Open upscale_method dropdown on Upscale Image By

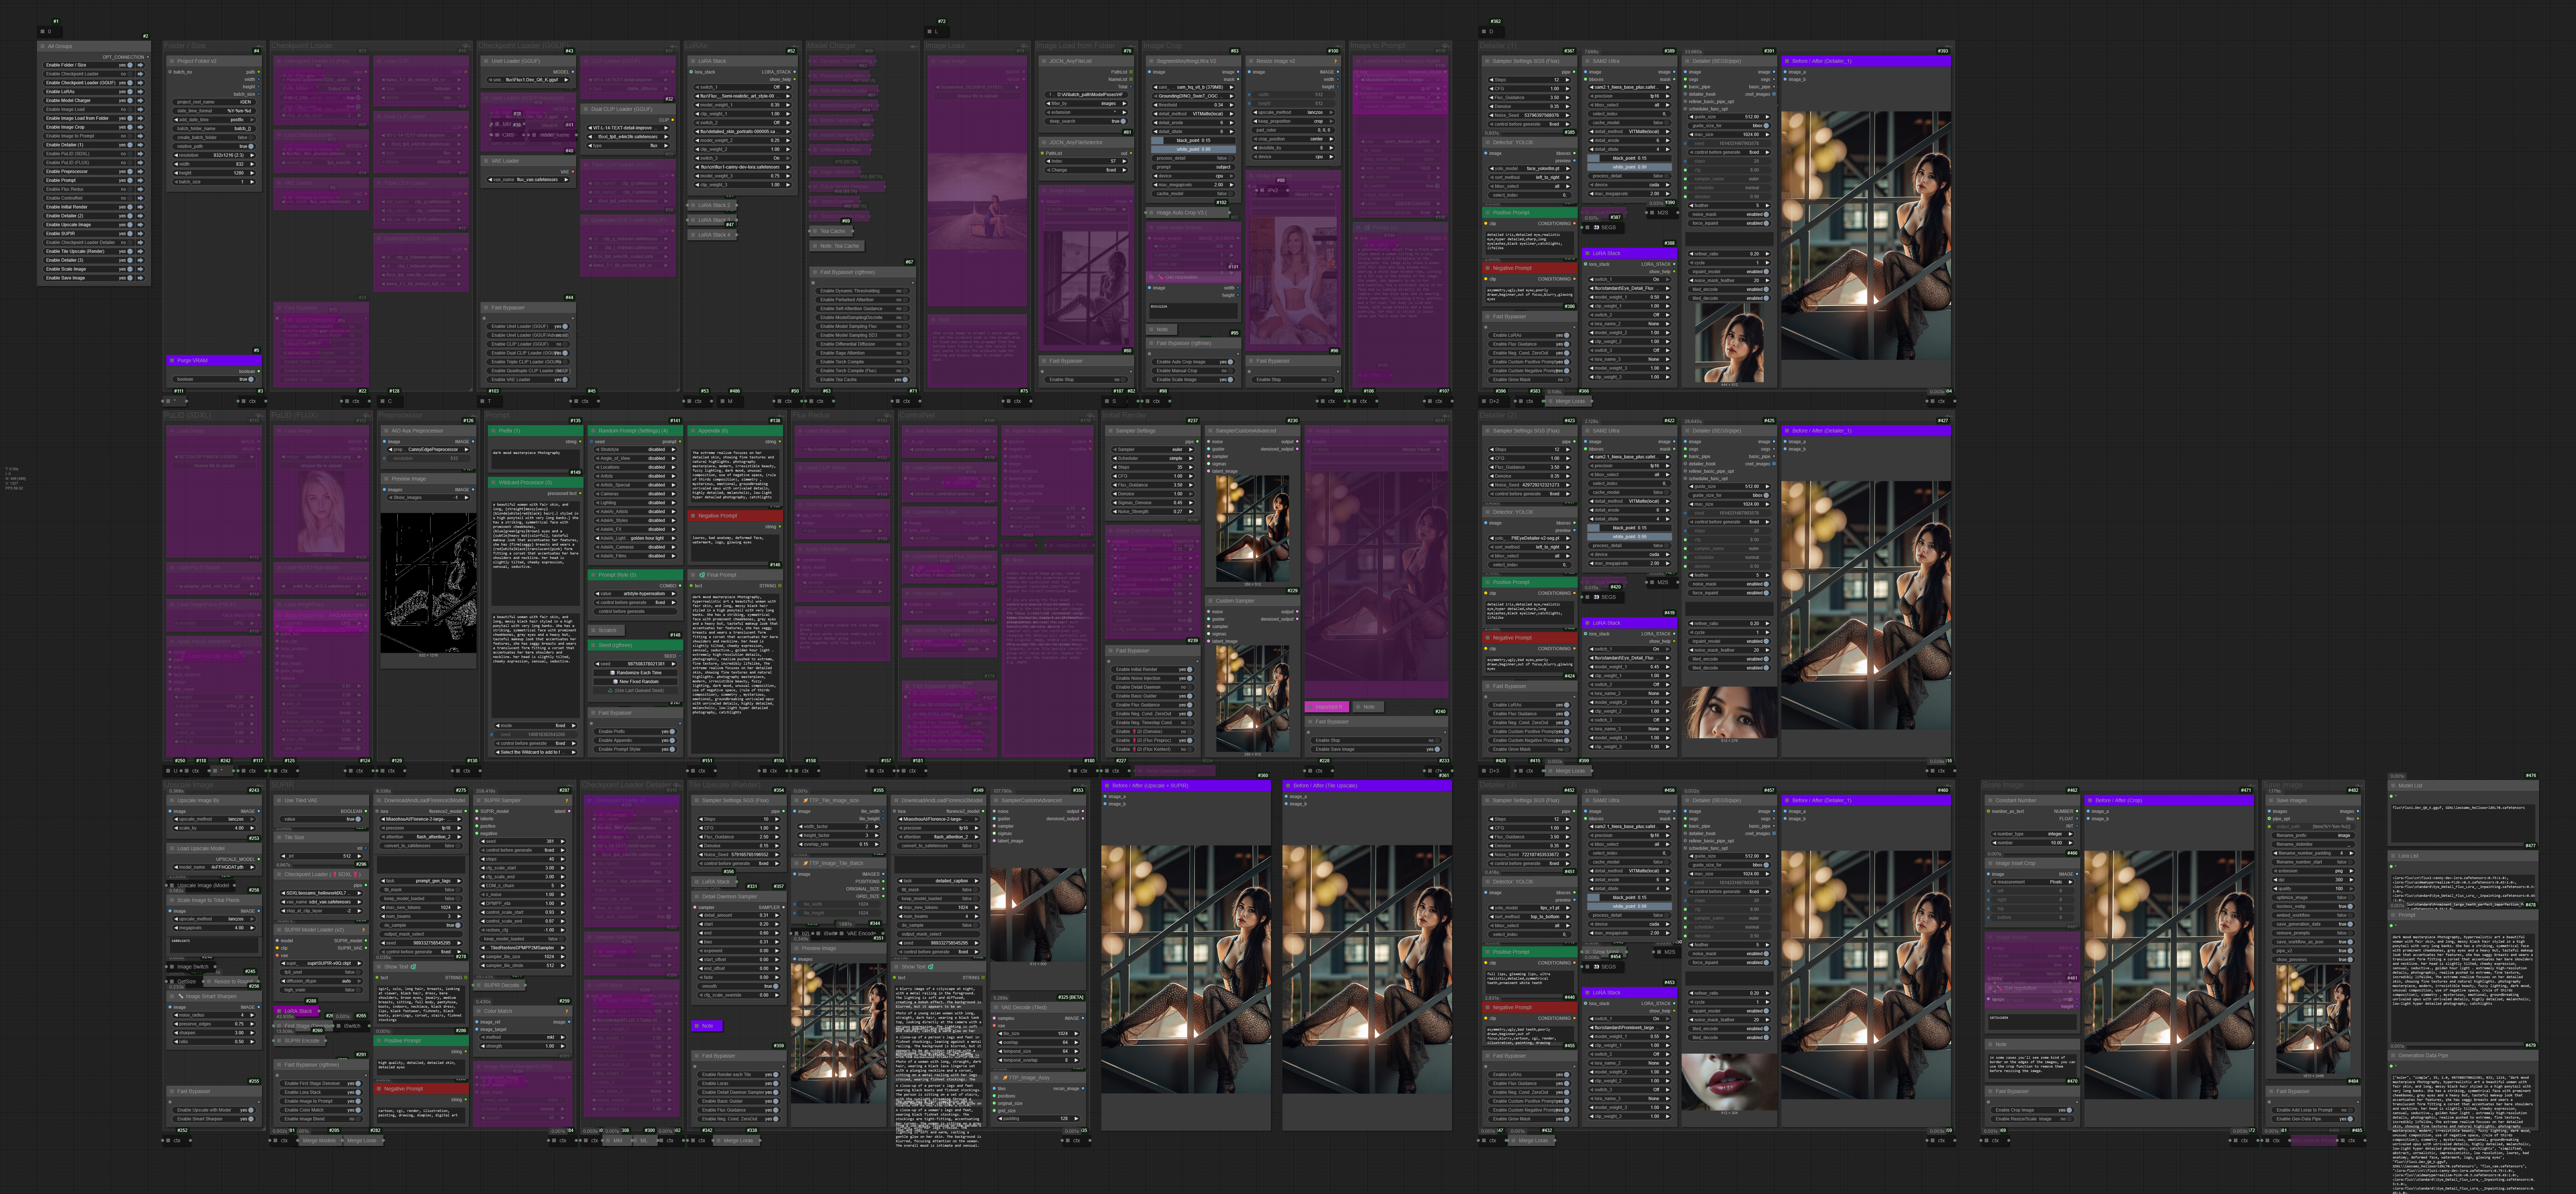214,819
